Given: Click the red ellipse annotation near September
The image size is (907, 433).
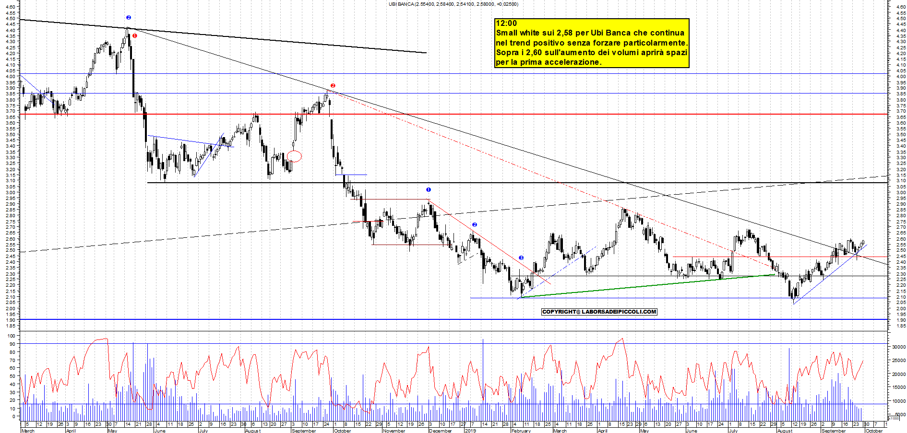Looking at the screenshot, I should point(294,156).
